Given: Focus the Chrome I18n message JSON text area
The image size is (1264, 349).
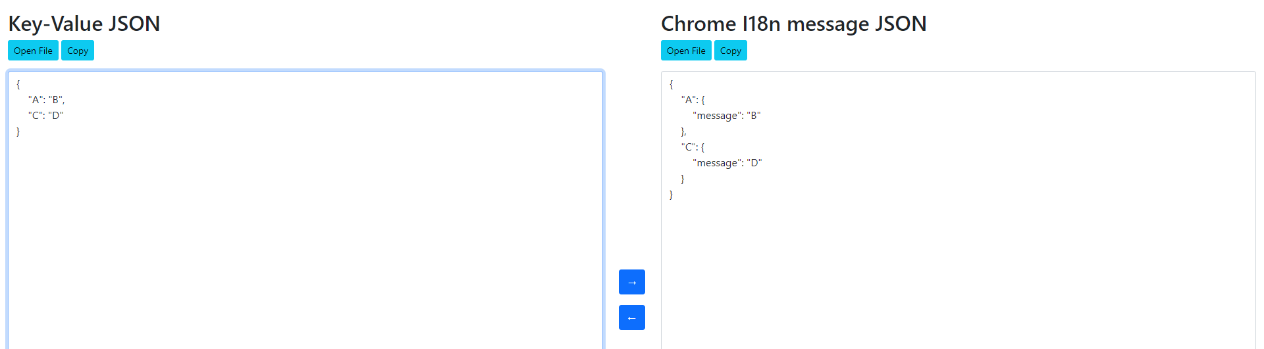Looking at the screenshot, I should click(959, 210).
